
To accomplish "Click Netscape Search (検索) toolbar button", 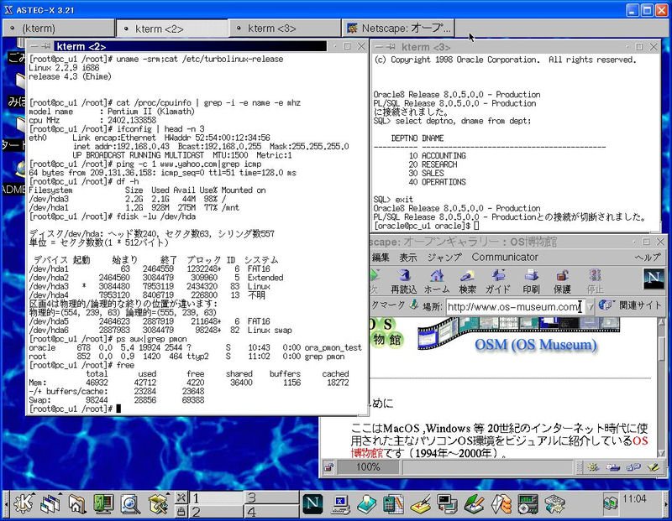I will tap(467, 282).
